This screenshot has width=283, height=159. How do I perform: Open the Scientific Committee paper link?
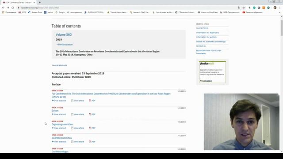click(x=62, y=138)
